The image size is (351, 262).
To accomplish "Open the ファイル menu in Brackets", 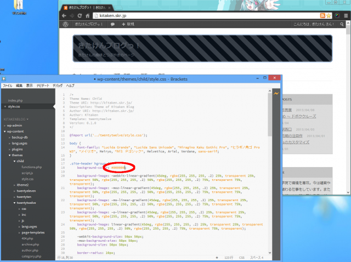I will tap(7, 86).
